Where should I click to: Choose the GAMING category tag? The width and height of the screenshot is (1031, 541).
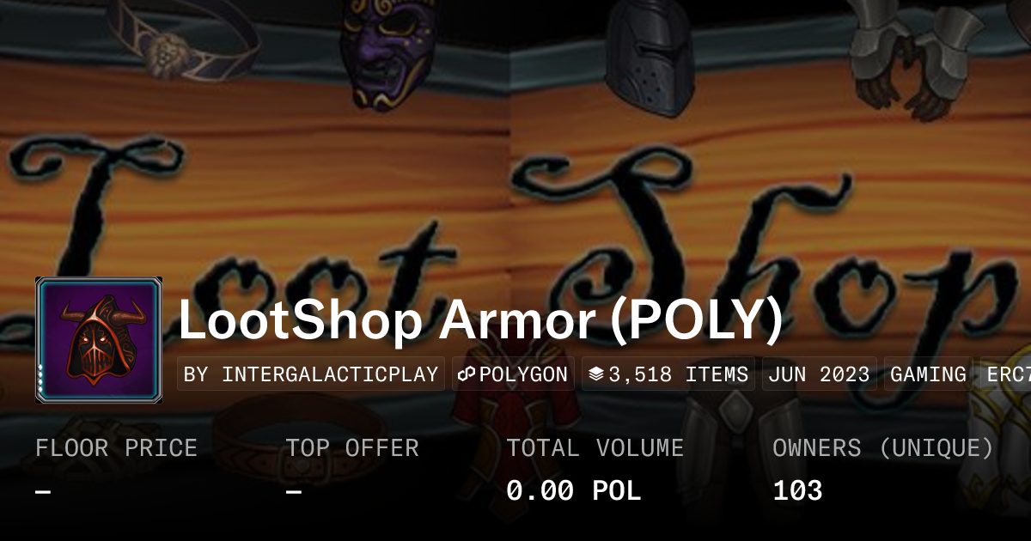[928, 374]
